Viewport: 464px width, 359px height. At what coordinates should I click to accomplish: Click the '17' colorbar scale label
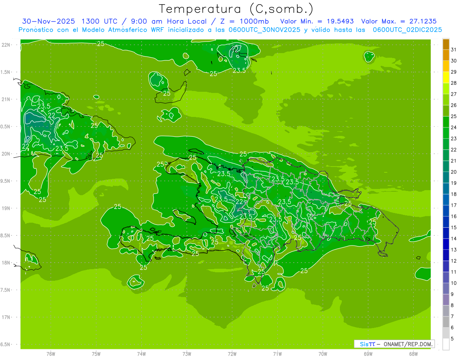point(454,205)
